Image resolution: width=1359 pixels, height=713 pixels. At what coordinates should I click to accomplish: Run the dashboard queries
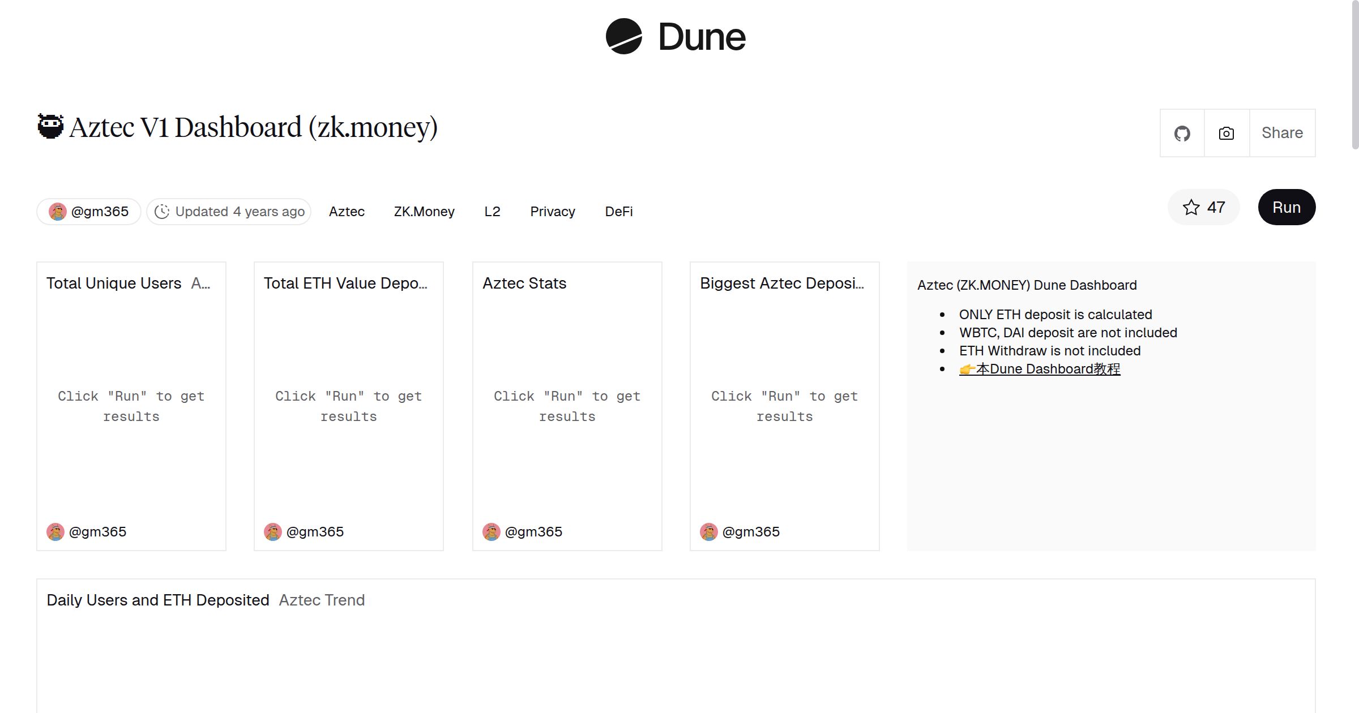1286,207
